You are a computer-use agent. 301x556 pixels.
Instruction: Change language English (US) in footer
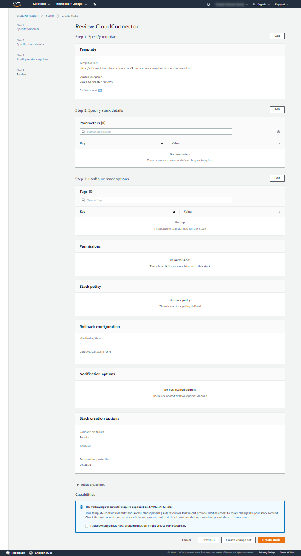tap(43, 553)
